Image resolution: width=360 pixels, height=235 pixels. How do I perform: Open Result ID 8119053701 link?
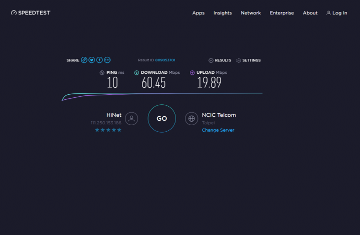[165, 60]
